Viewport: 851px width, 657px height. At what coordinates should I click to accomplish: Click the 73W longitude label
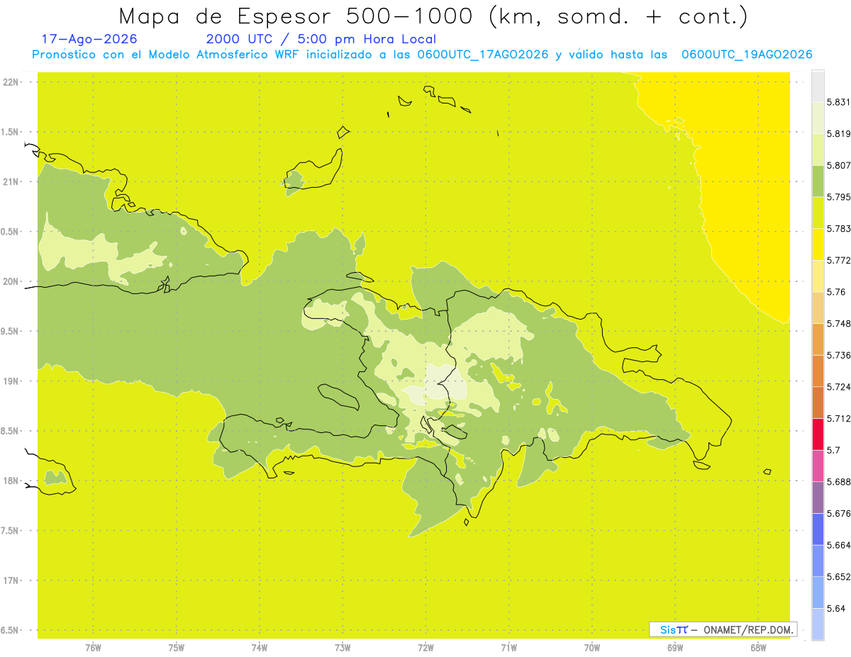[343, 648]
